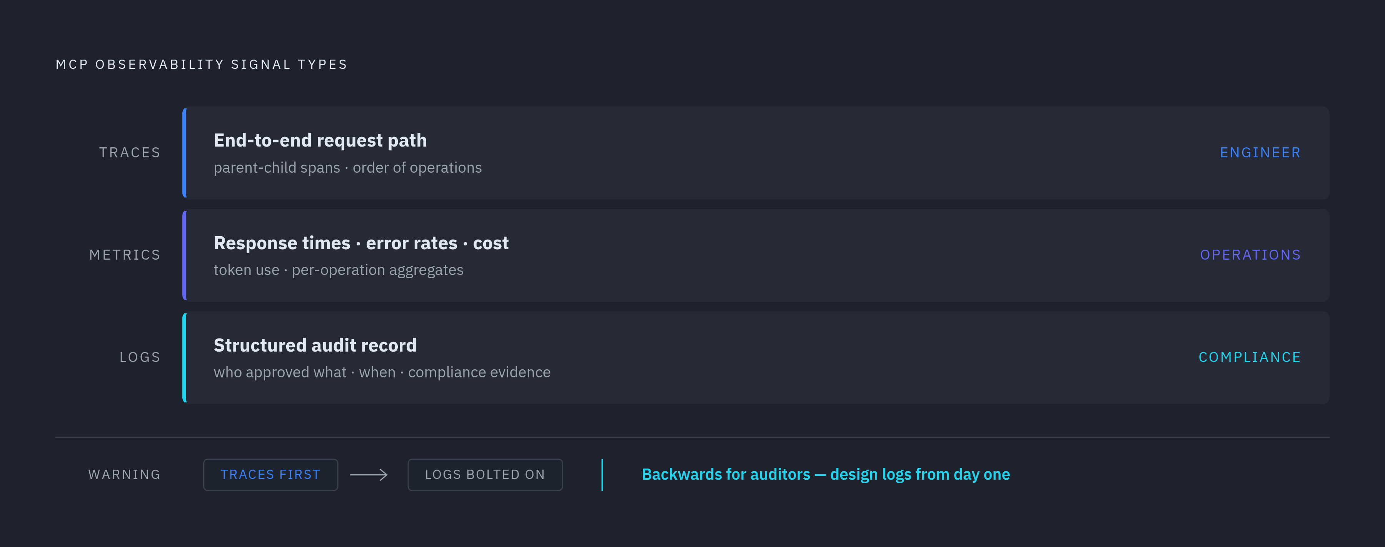Click the OPERATIONS audience tag
The height and width of the screenshot is (547, 1385).
1250,255
